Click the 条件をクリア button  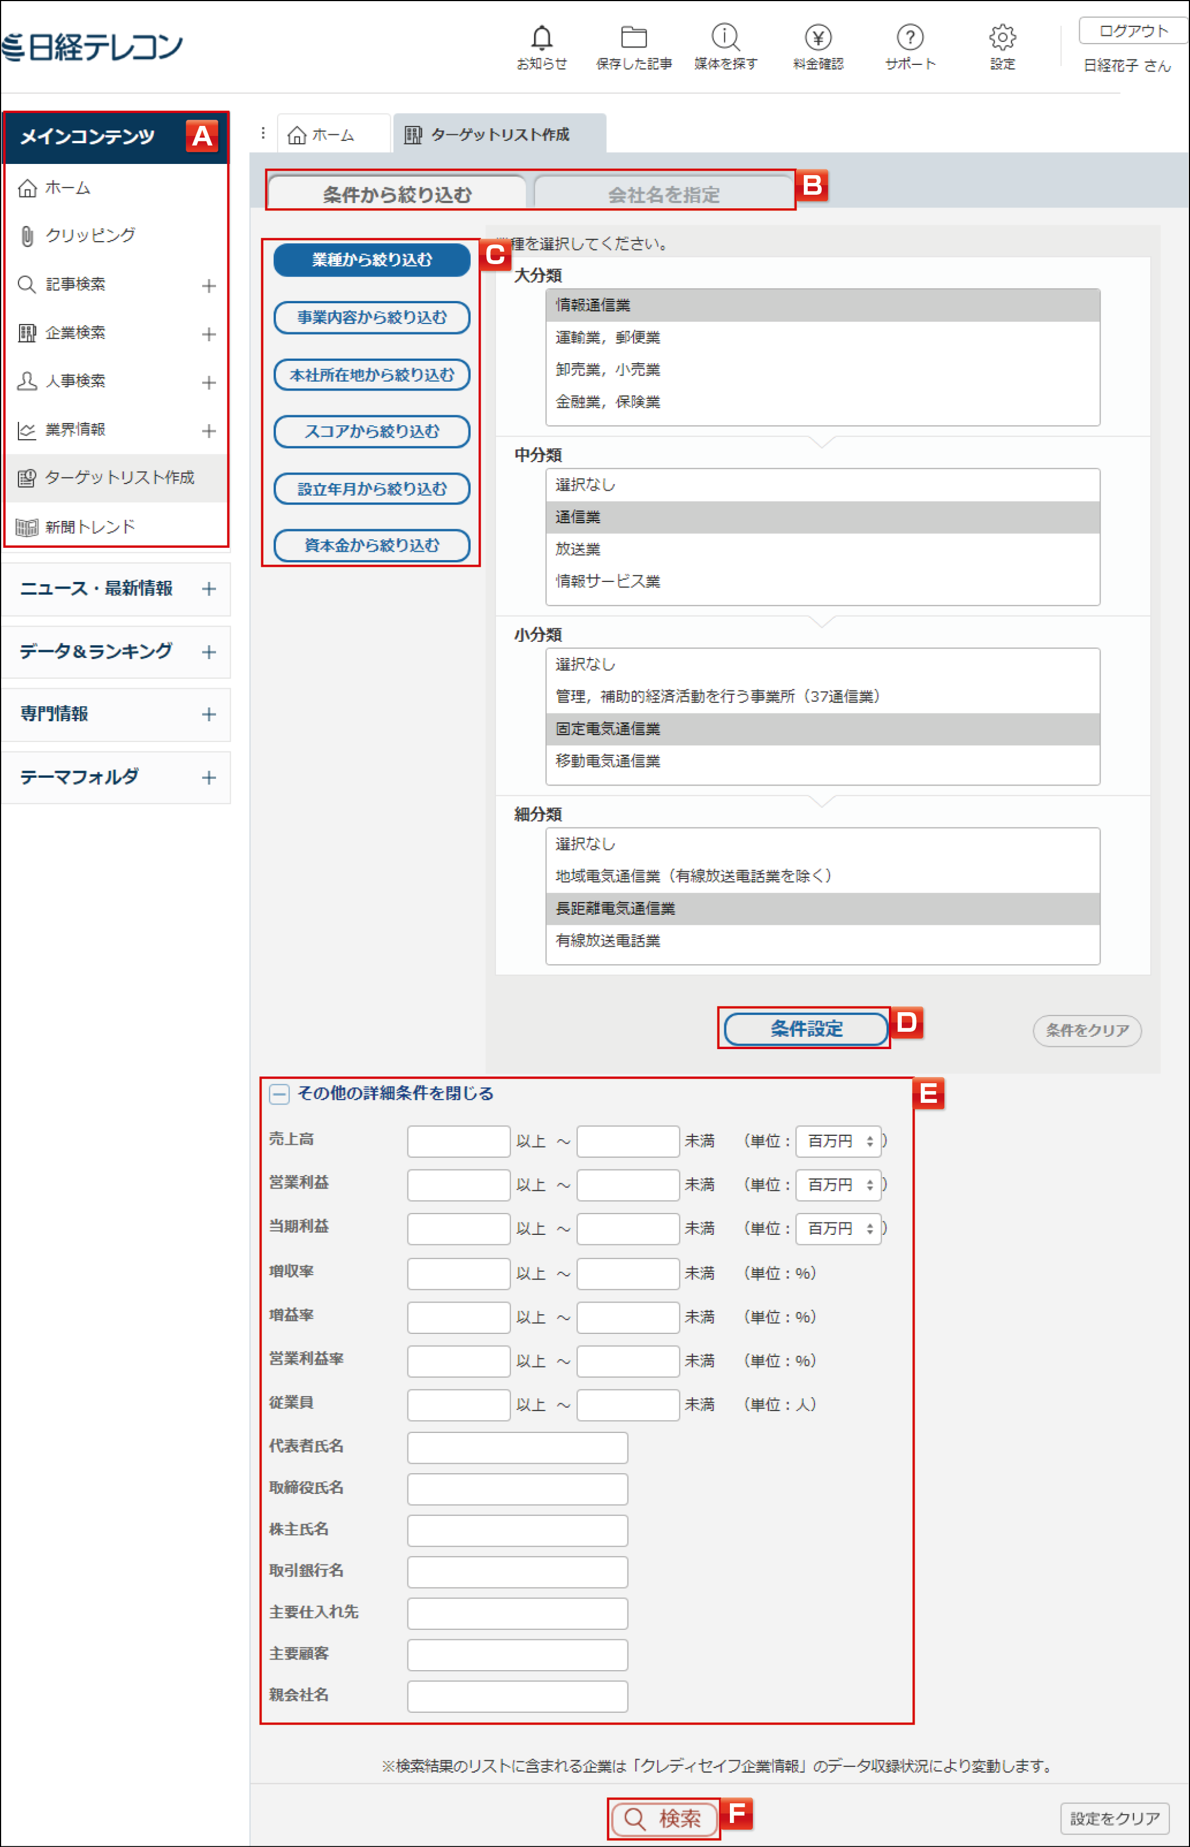(x=1086, y=1031)
